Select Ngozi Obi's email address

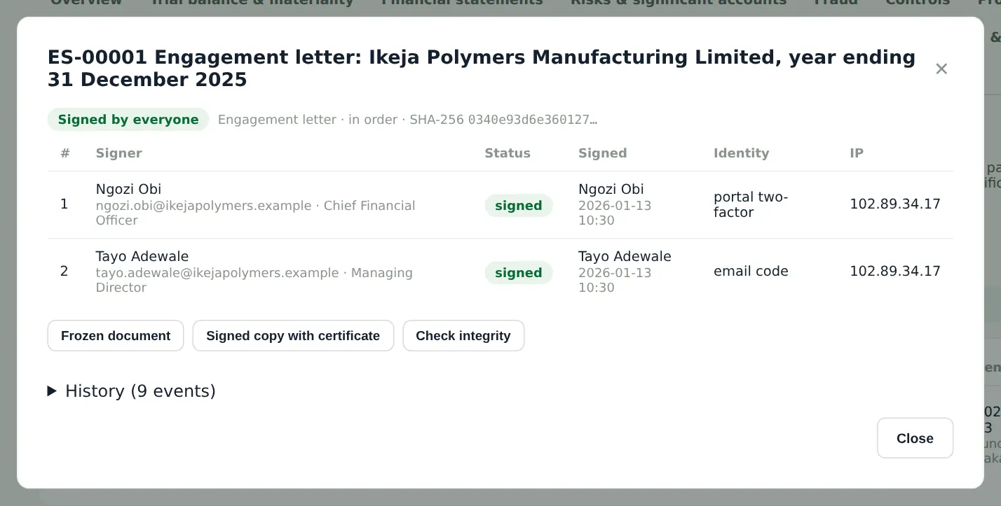point(203,206)
